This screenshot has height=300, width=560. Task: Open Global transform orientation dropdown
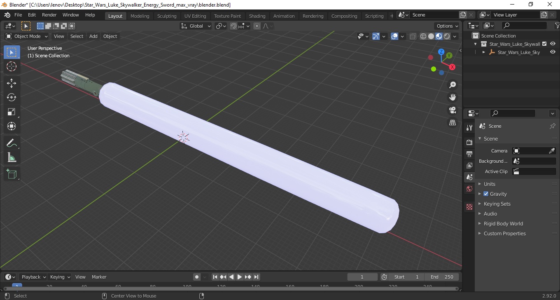coord(196,26)
